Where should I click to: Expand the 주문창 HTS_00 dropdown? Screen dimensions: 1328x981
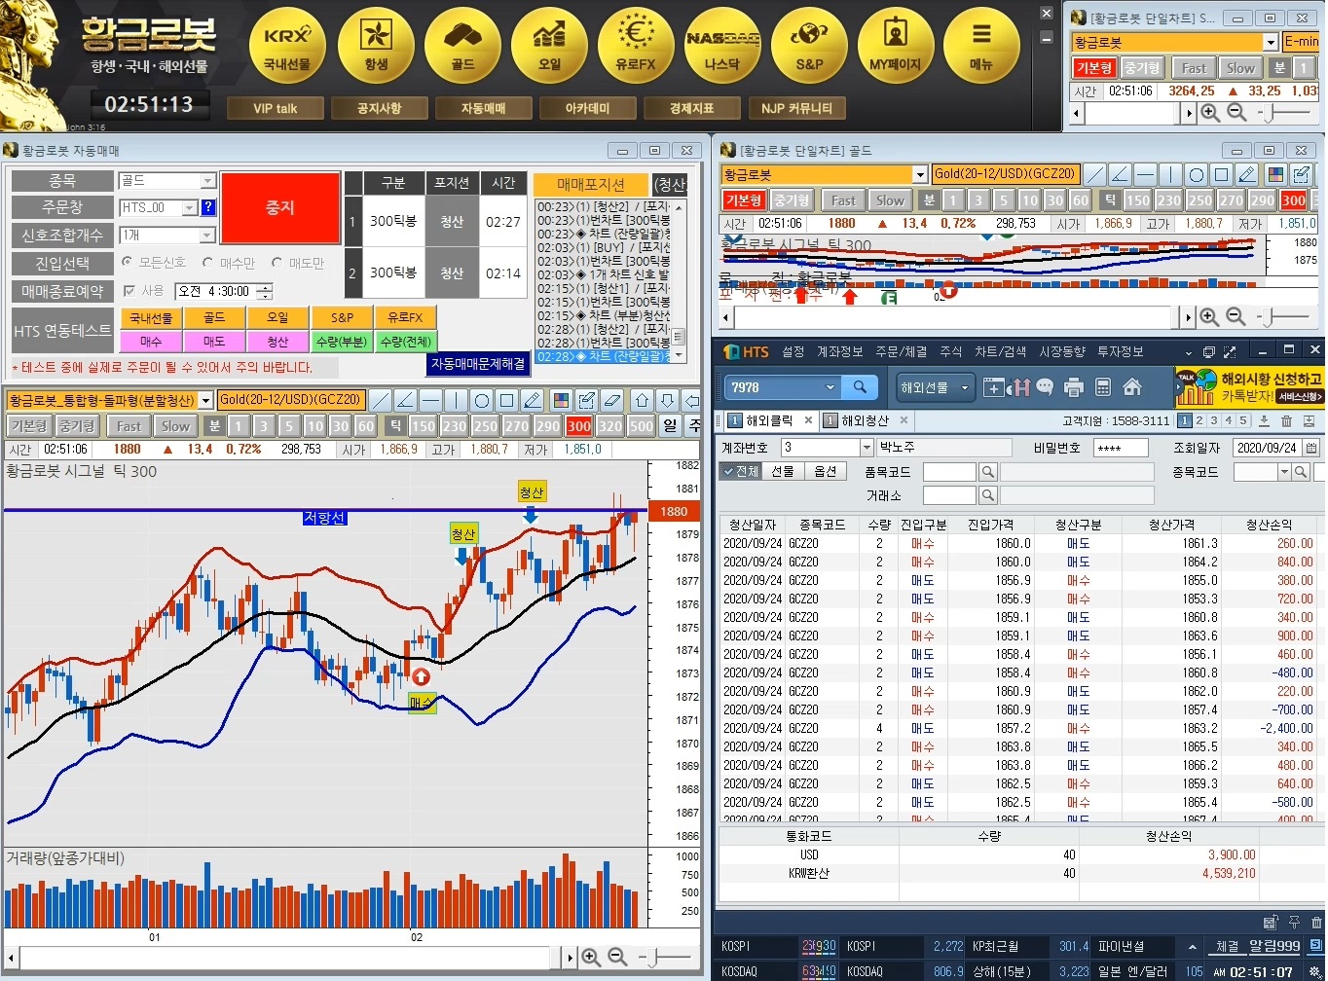pyautogui.click(x=190, y=207)
